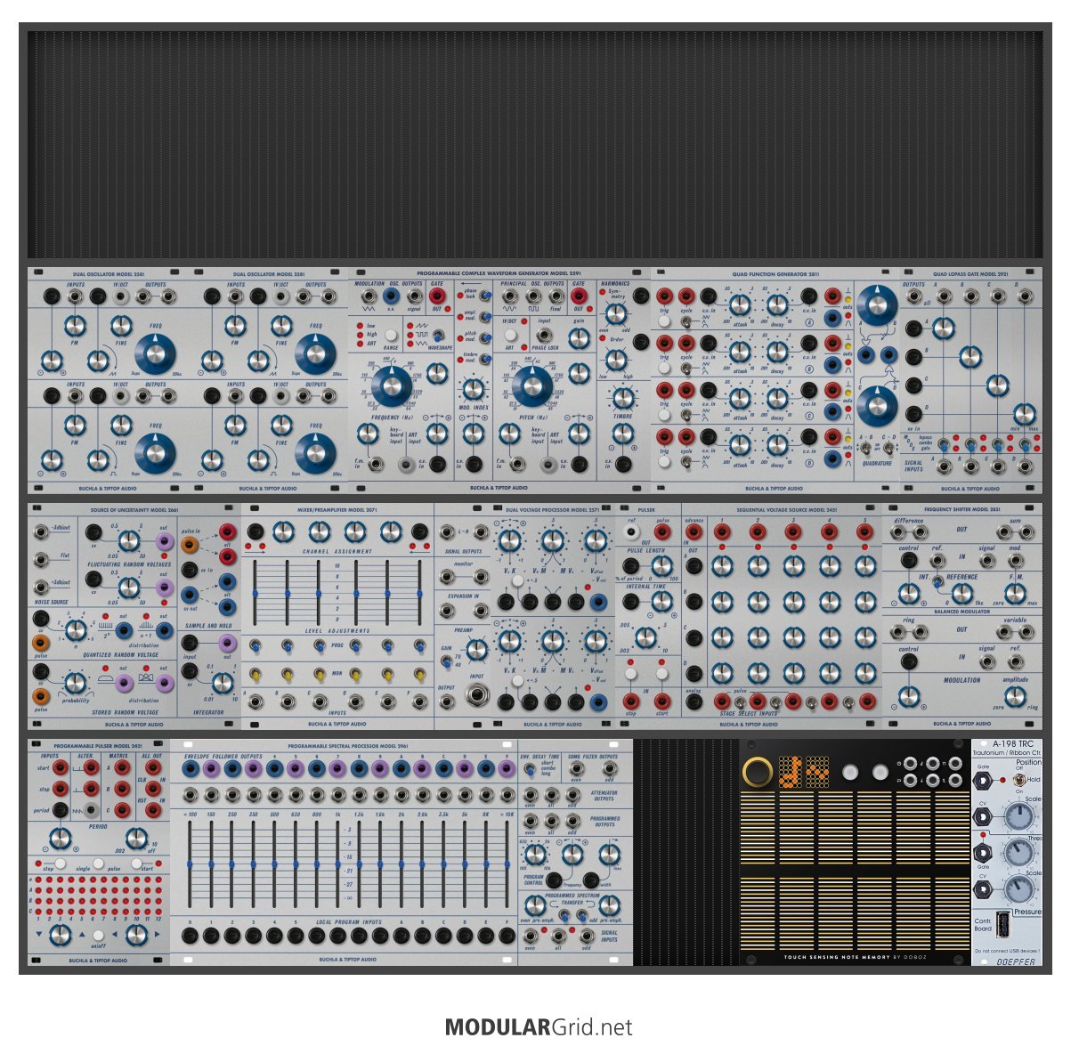
Task: Flip the channel A PROG switch on the Mixer
Action: pos(255,645)
